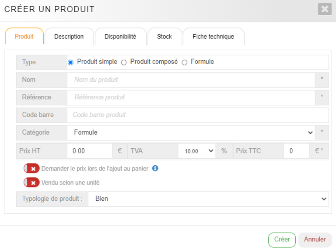Open the Fiche technique tab
The height and width of the screenshot is (251, 336).
[x=213, y=37]
